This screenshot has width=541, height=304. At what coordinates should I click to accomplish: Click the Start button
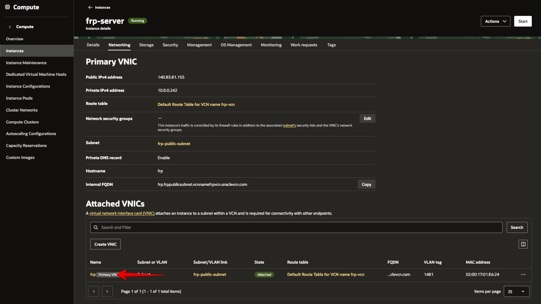coord(523,21)
